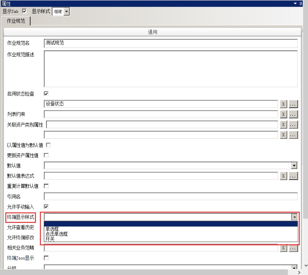Switch to the 作业规范 tab

[x=16, y=21]
